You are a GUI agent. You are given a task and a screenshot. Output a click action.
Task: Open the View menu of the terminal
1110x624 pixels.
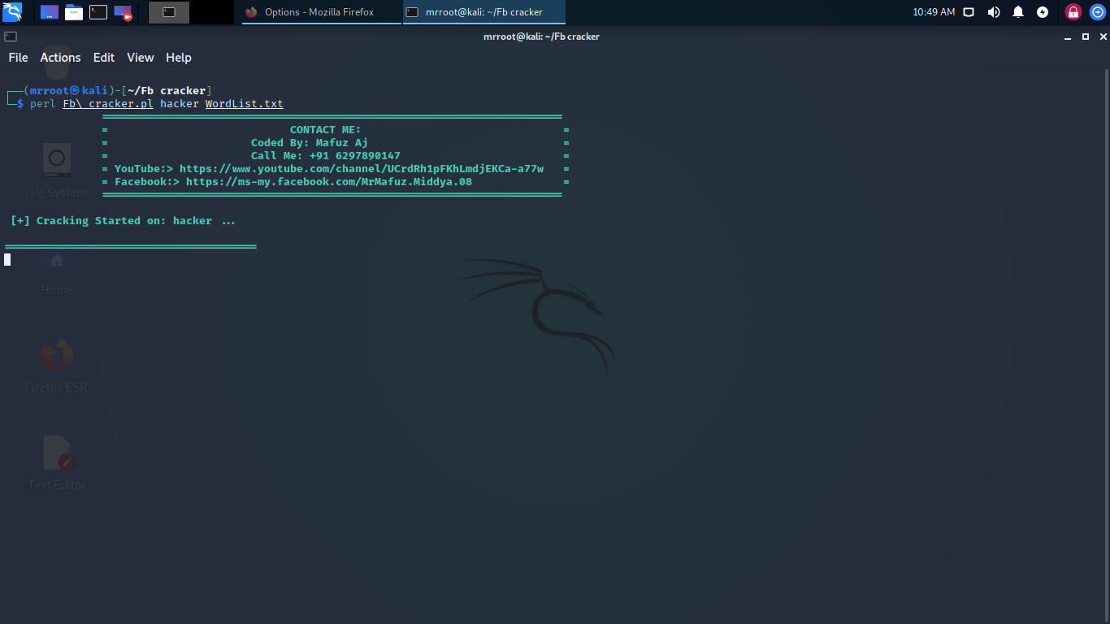[140, 58]
